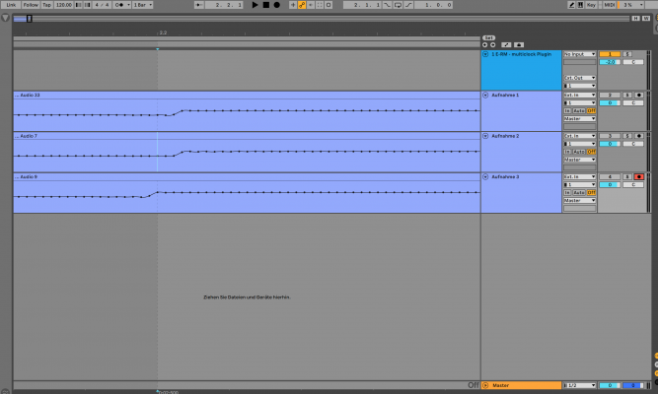Fold the E-RM multiclock Plugin track
The height and width of the screenshot is (394, 658).
485,54
